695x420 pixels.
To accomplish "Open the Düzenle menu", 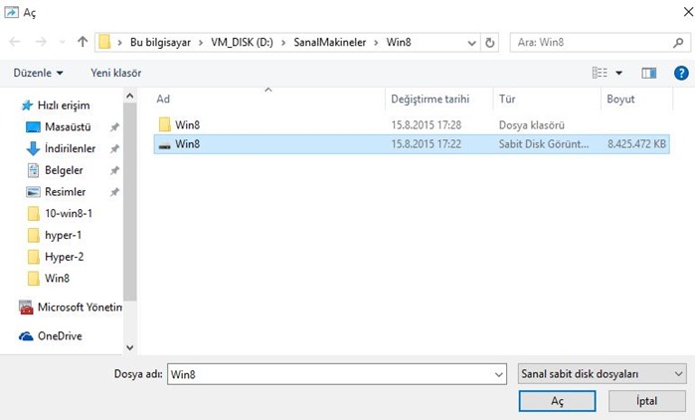I will [38, 73].
